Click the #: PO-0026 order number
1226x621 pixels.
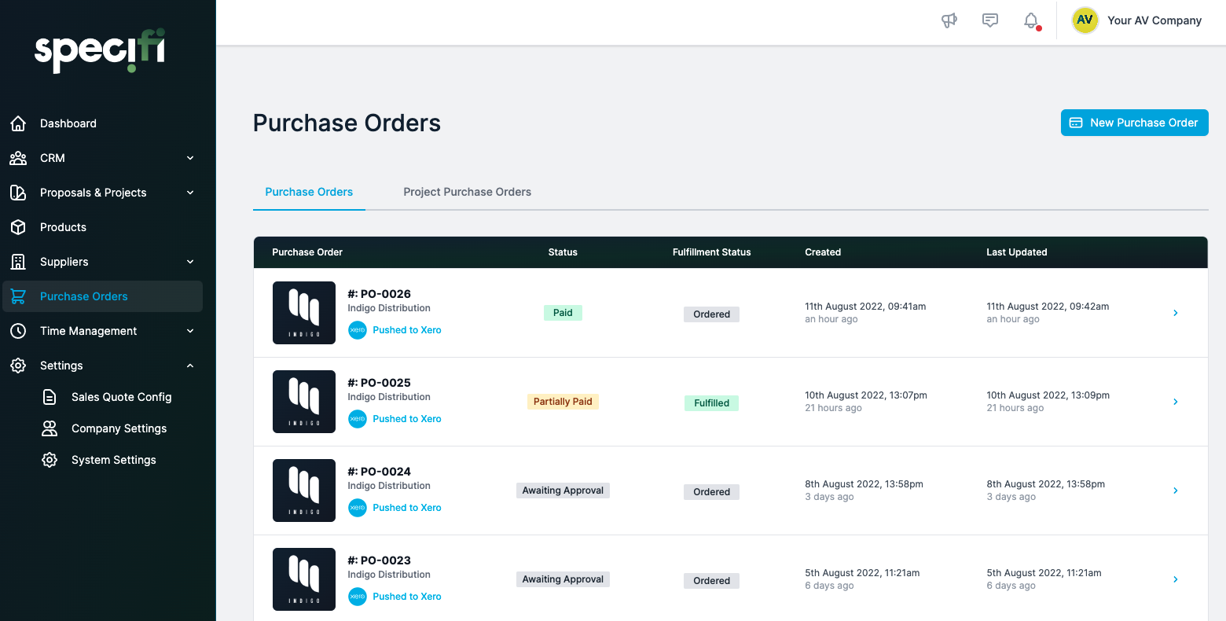coord(379,294)
